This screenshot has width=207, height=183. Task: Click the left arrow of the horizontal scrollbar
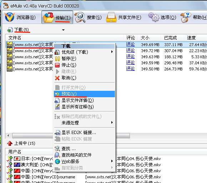[9, 135]
